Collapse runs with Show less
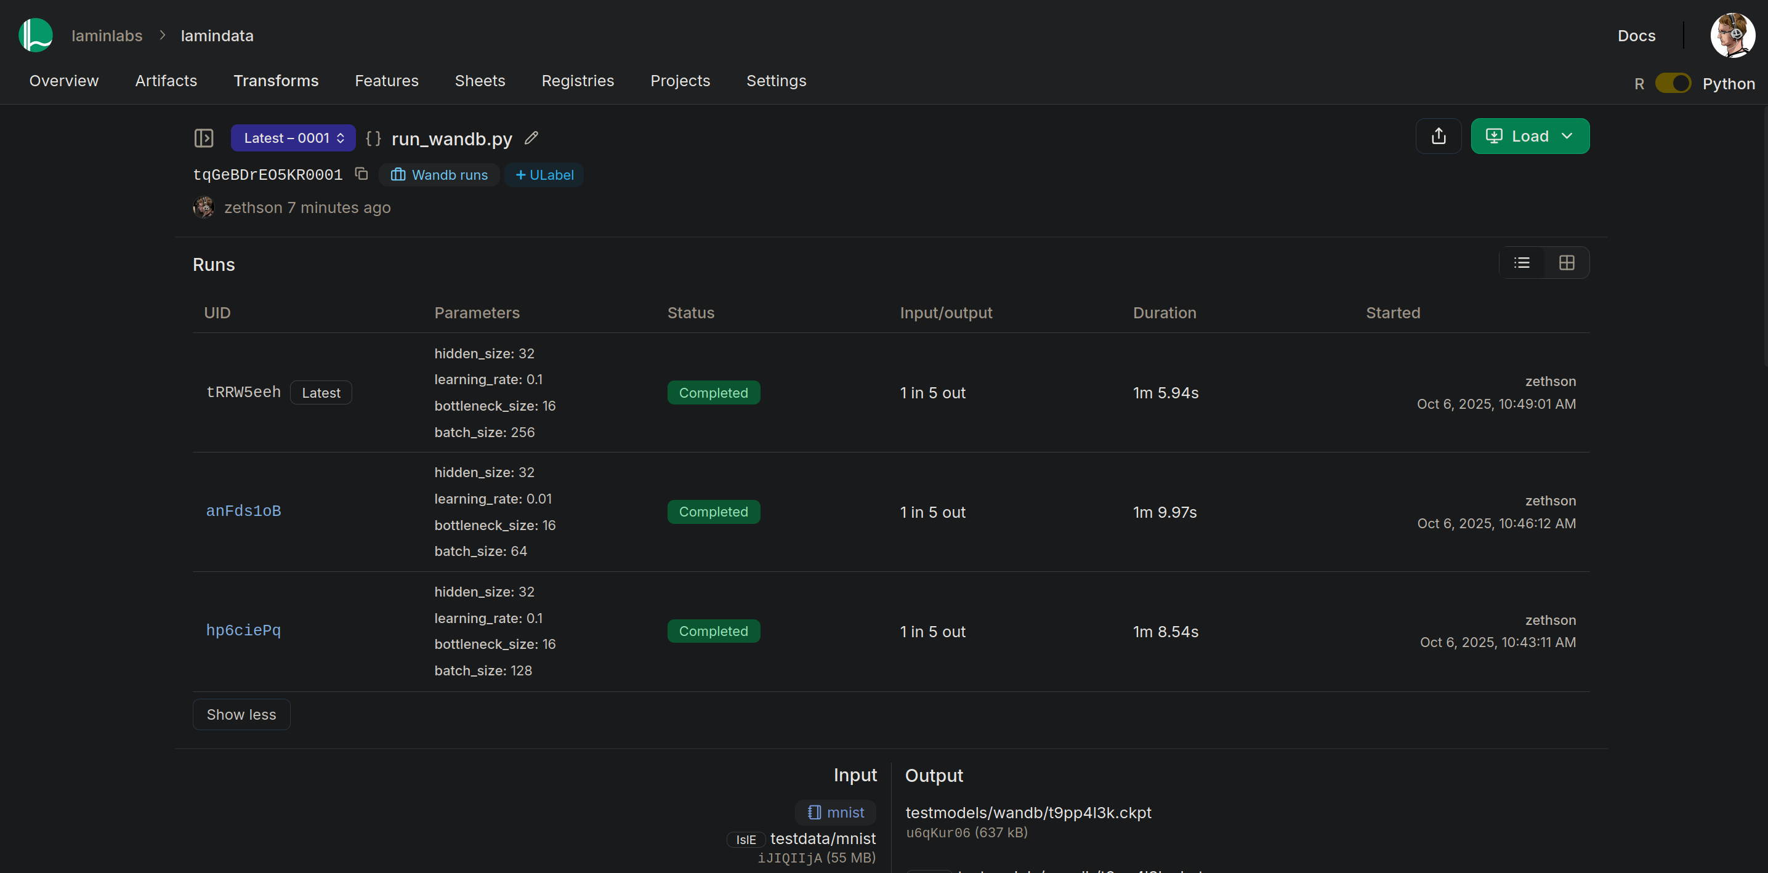The height and width of the screenshot is (873, 1768). tap(241, 714)
